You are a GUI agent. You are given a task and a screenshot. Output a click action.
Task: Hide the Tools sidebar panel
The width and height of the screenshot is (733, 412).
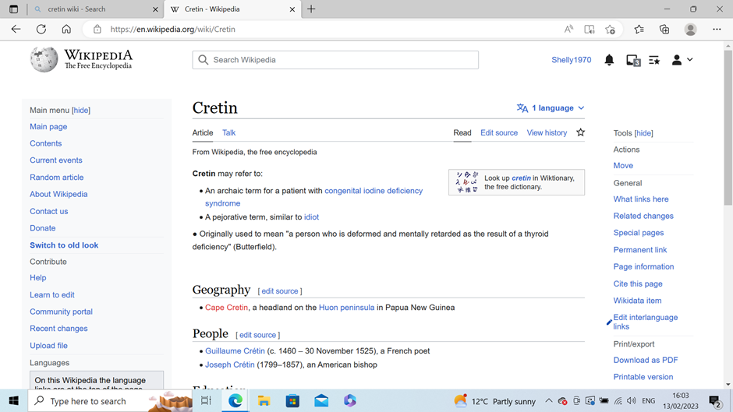tap(643, 133)
